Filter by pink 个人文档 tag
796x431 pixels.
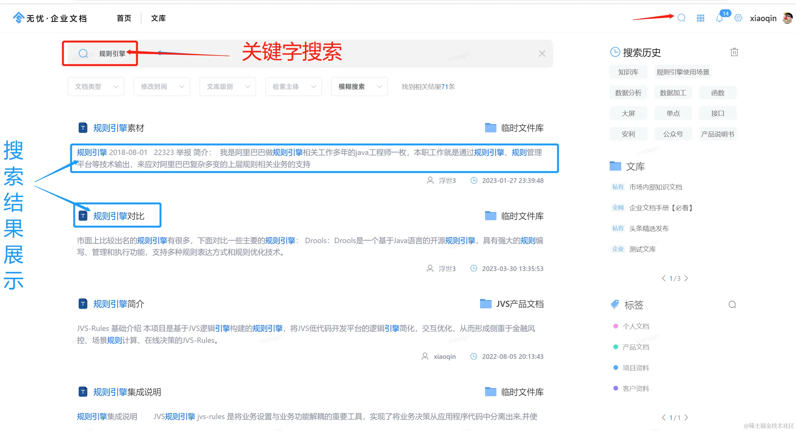[635, 326]
